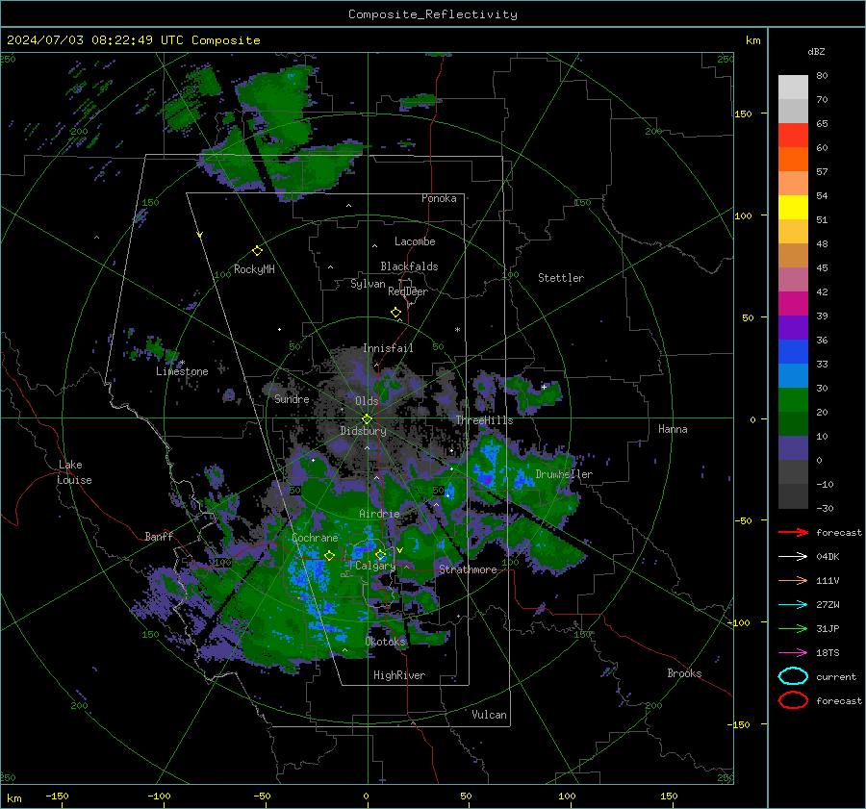Screen dimensions: 866x809
Task: Click the Drumheller city label
Action: coord(564,474)
